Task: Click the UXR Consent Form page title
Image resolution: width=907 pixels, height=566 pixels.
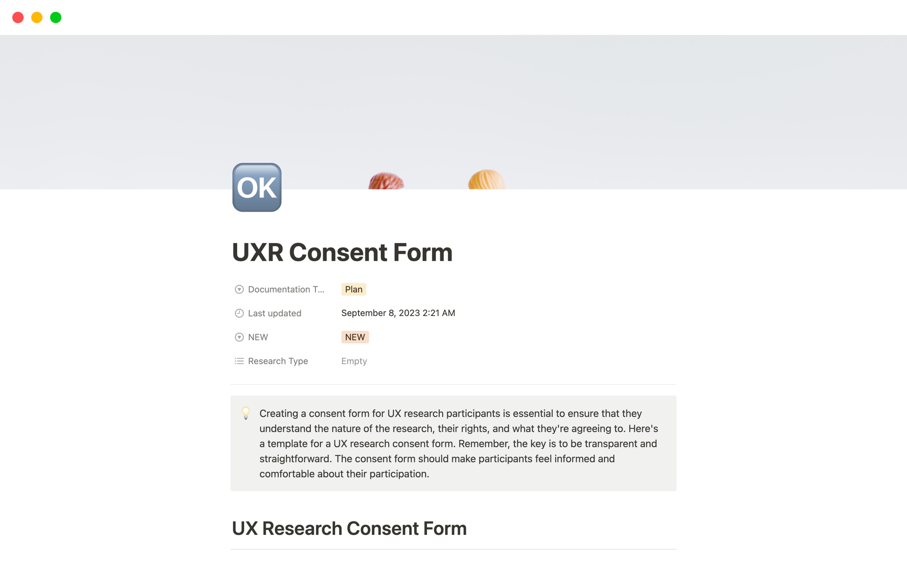Action: tap(342, 252)
